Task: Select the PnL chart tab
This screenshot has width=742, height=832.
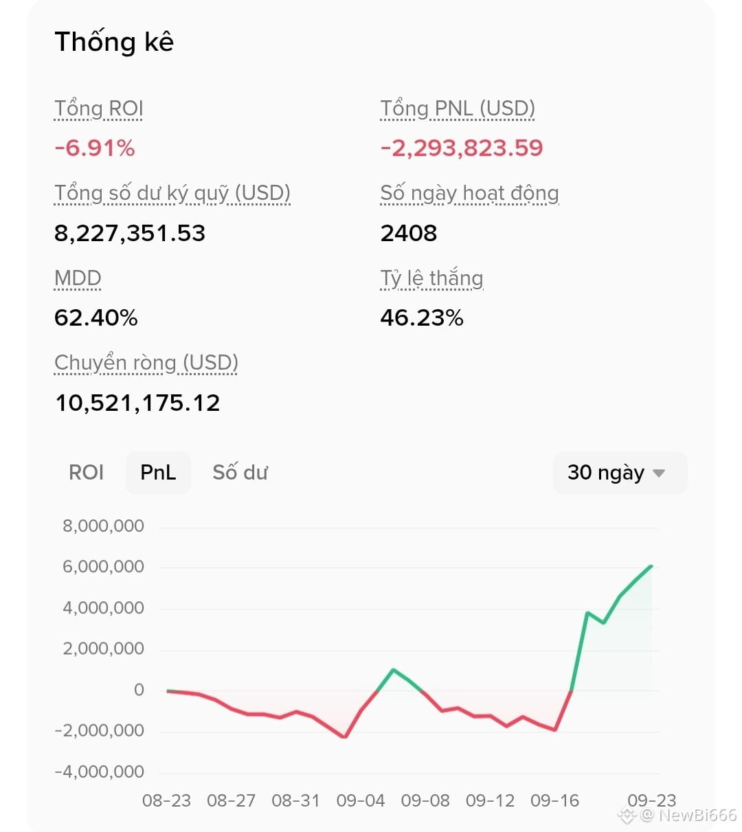Action: pos(158,473)
